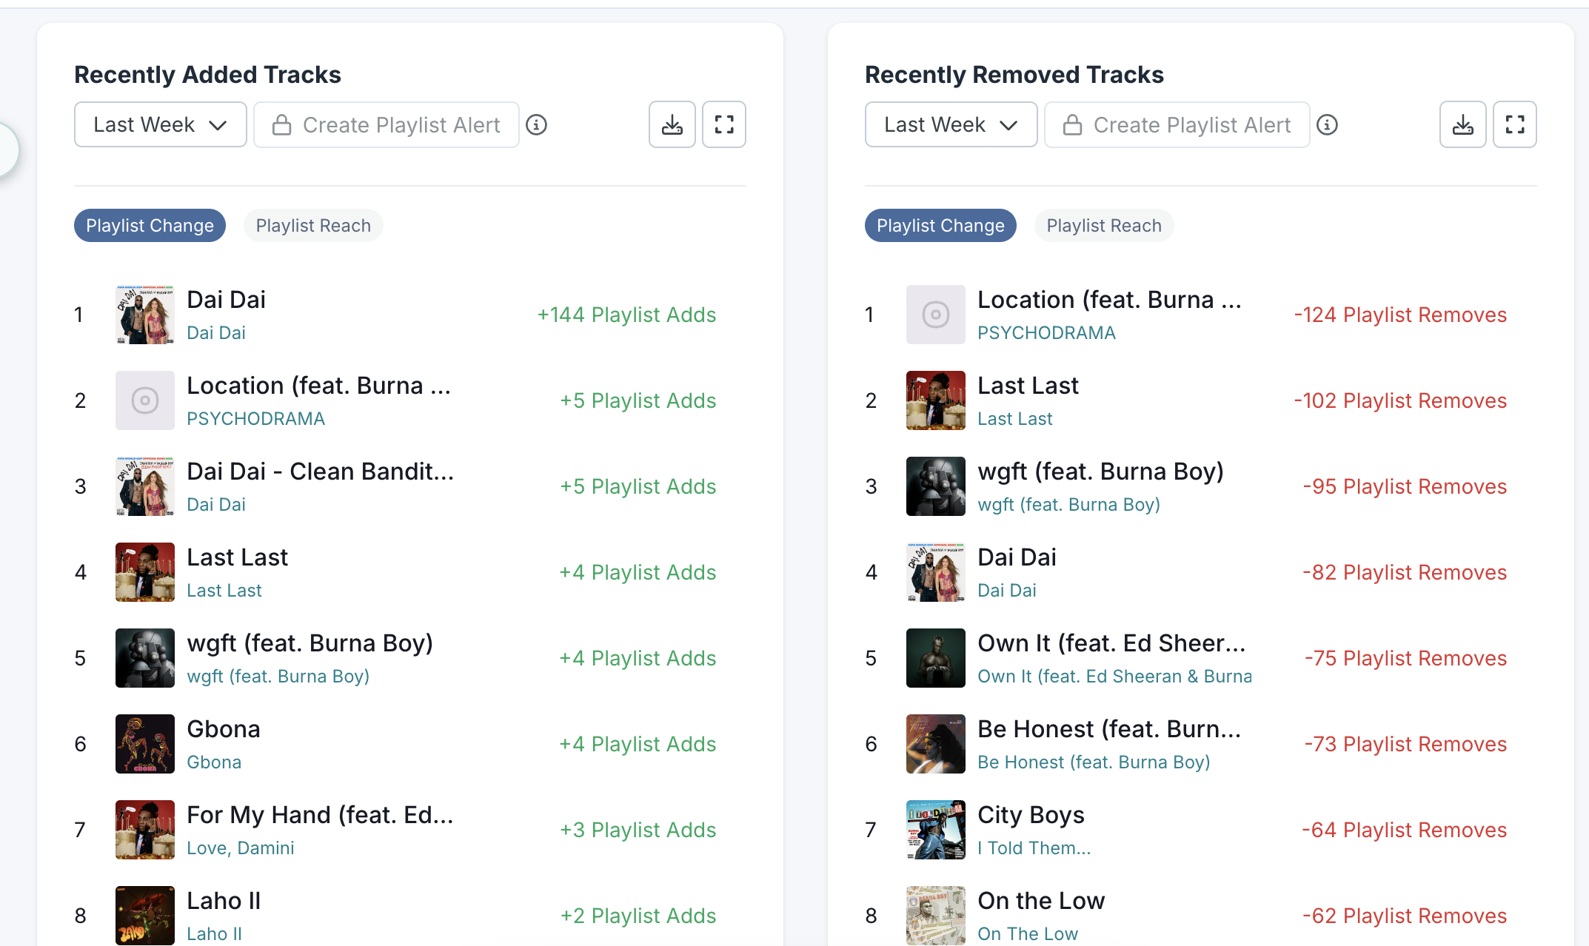Select Playlist Change in removed tracks panel
The width and height of the screenshot is (1589, 946).
point(940,226)
